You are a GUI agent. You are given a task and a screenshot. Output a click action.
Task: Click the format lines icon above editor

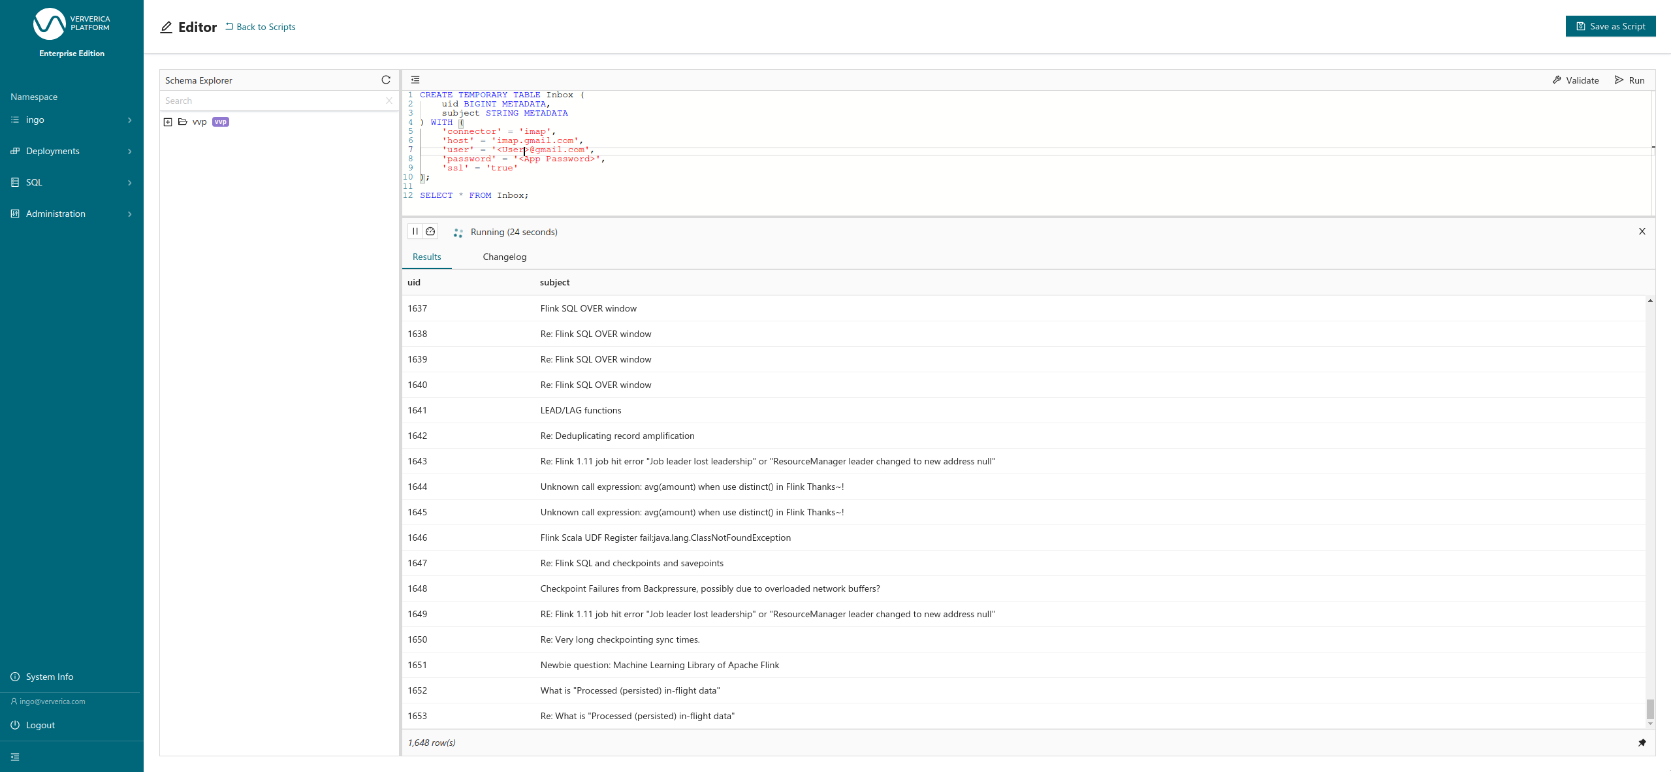click(x=415, y=80)
